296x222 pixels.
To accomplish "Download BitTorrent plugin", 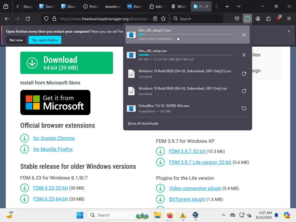I will click(x=187, y=199).
